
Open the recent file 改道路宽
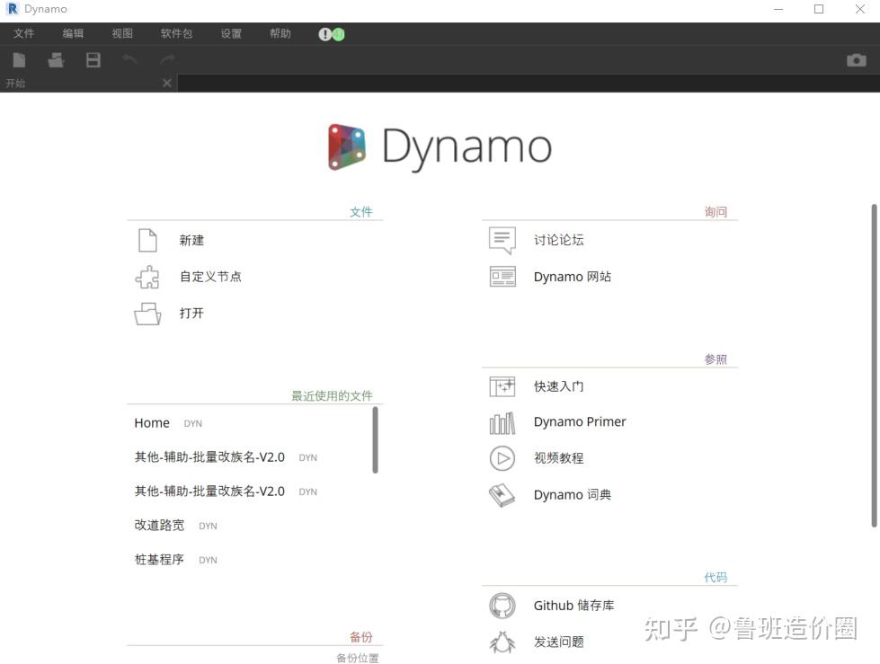pyautogui.click(x=158, y=525)
